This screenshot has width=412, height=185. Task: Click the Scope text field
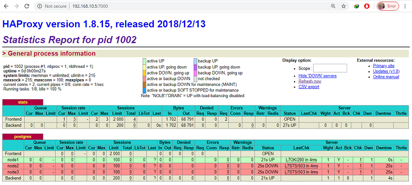(330, 68)
